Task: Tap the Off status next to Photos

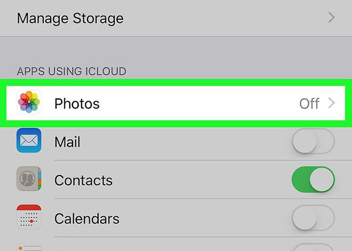Action: point(309,104)
